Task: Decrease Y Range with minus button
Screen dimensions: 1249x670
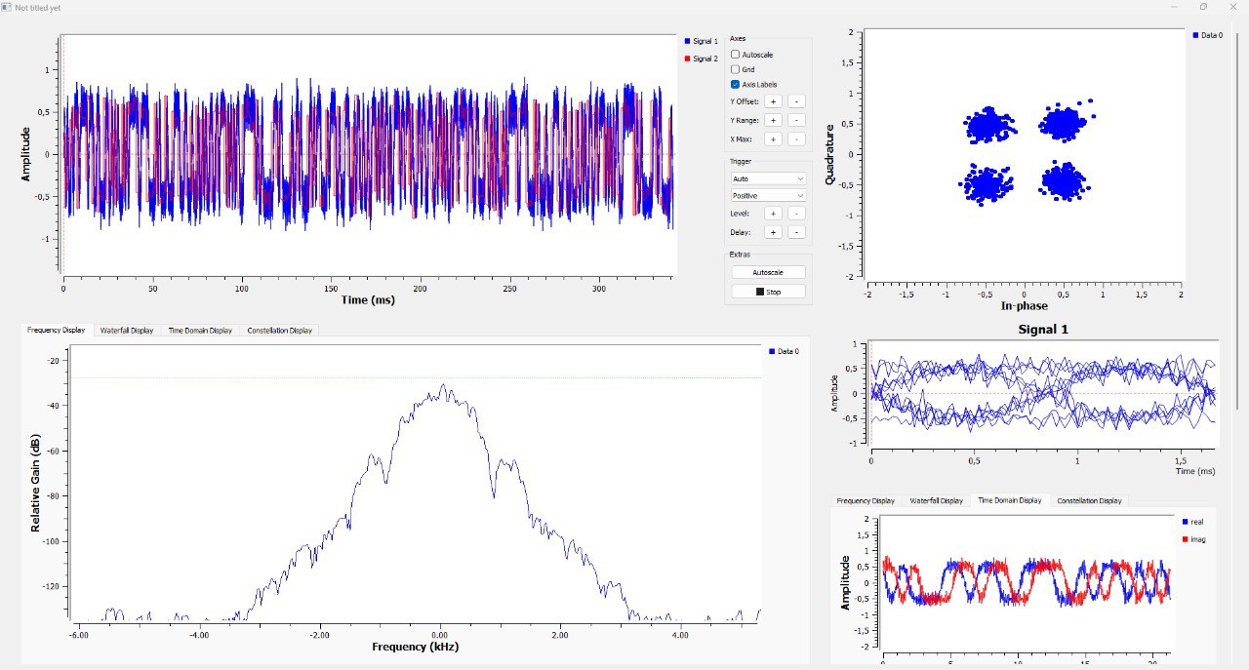Action: click(x=796, y=120)
